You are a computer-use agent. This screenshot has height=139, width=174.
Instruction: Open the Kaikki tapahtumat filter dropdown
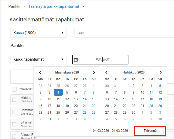click(x=38, y=60)
